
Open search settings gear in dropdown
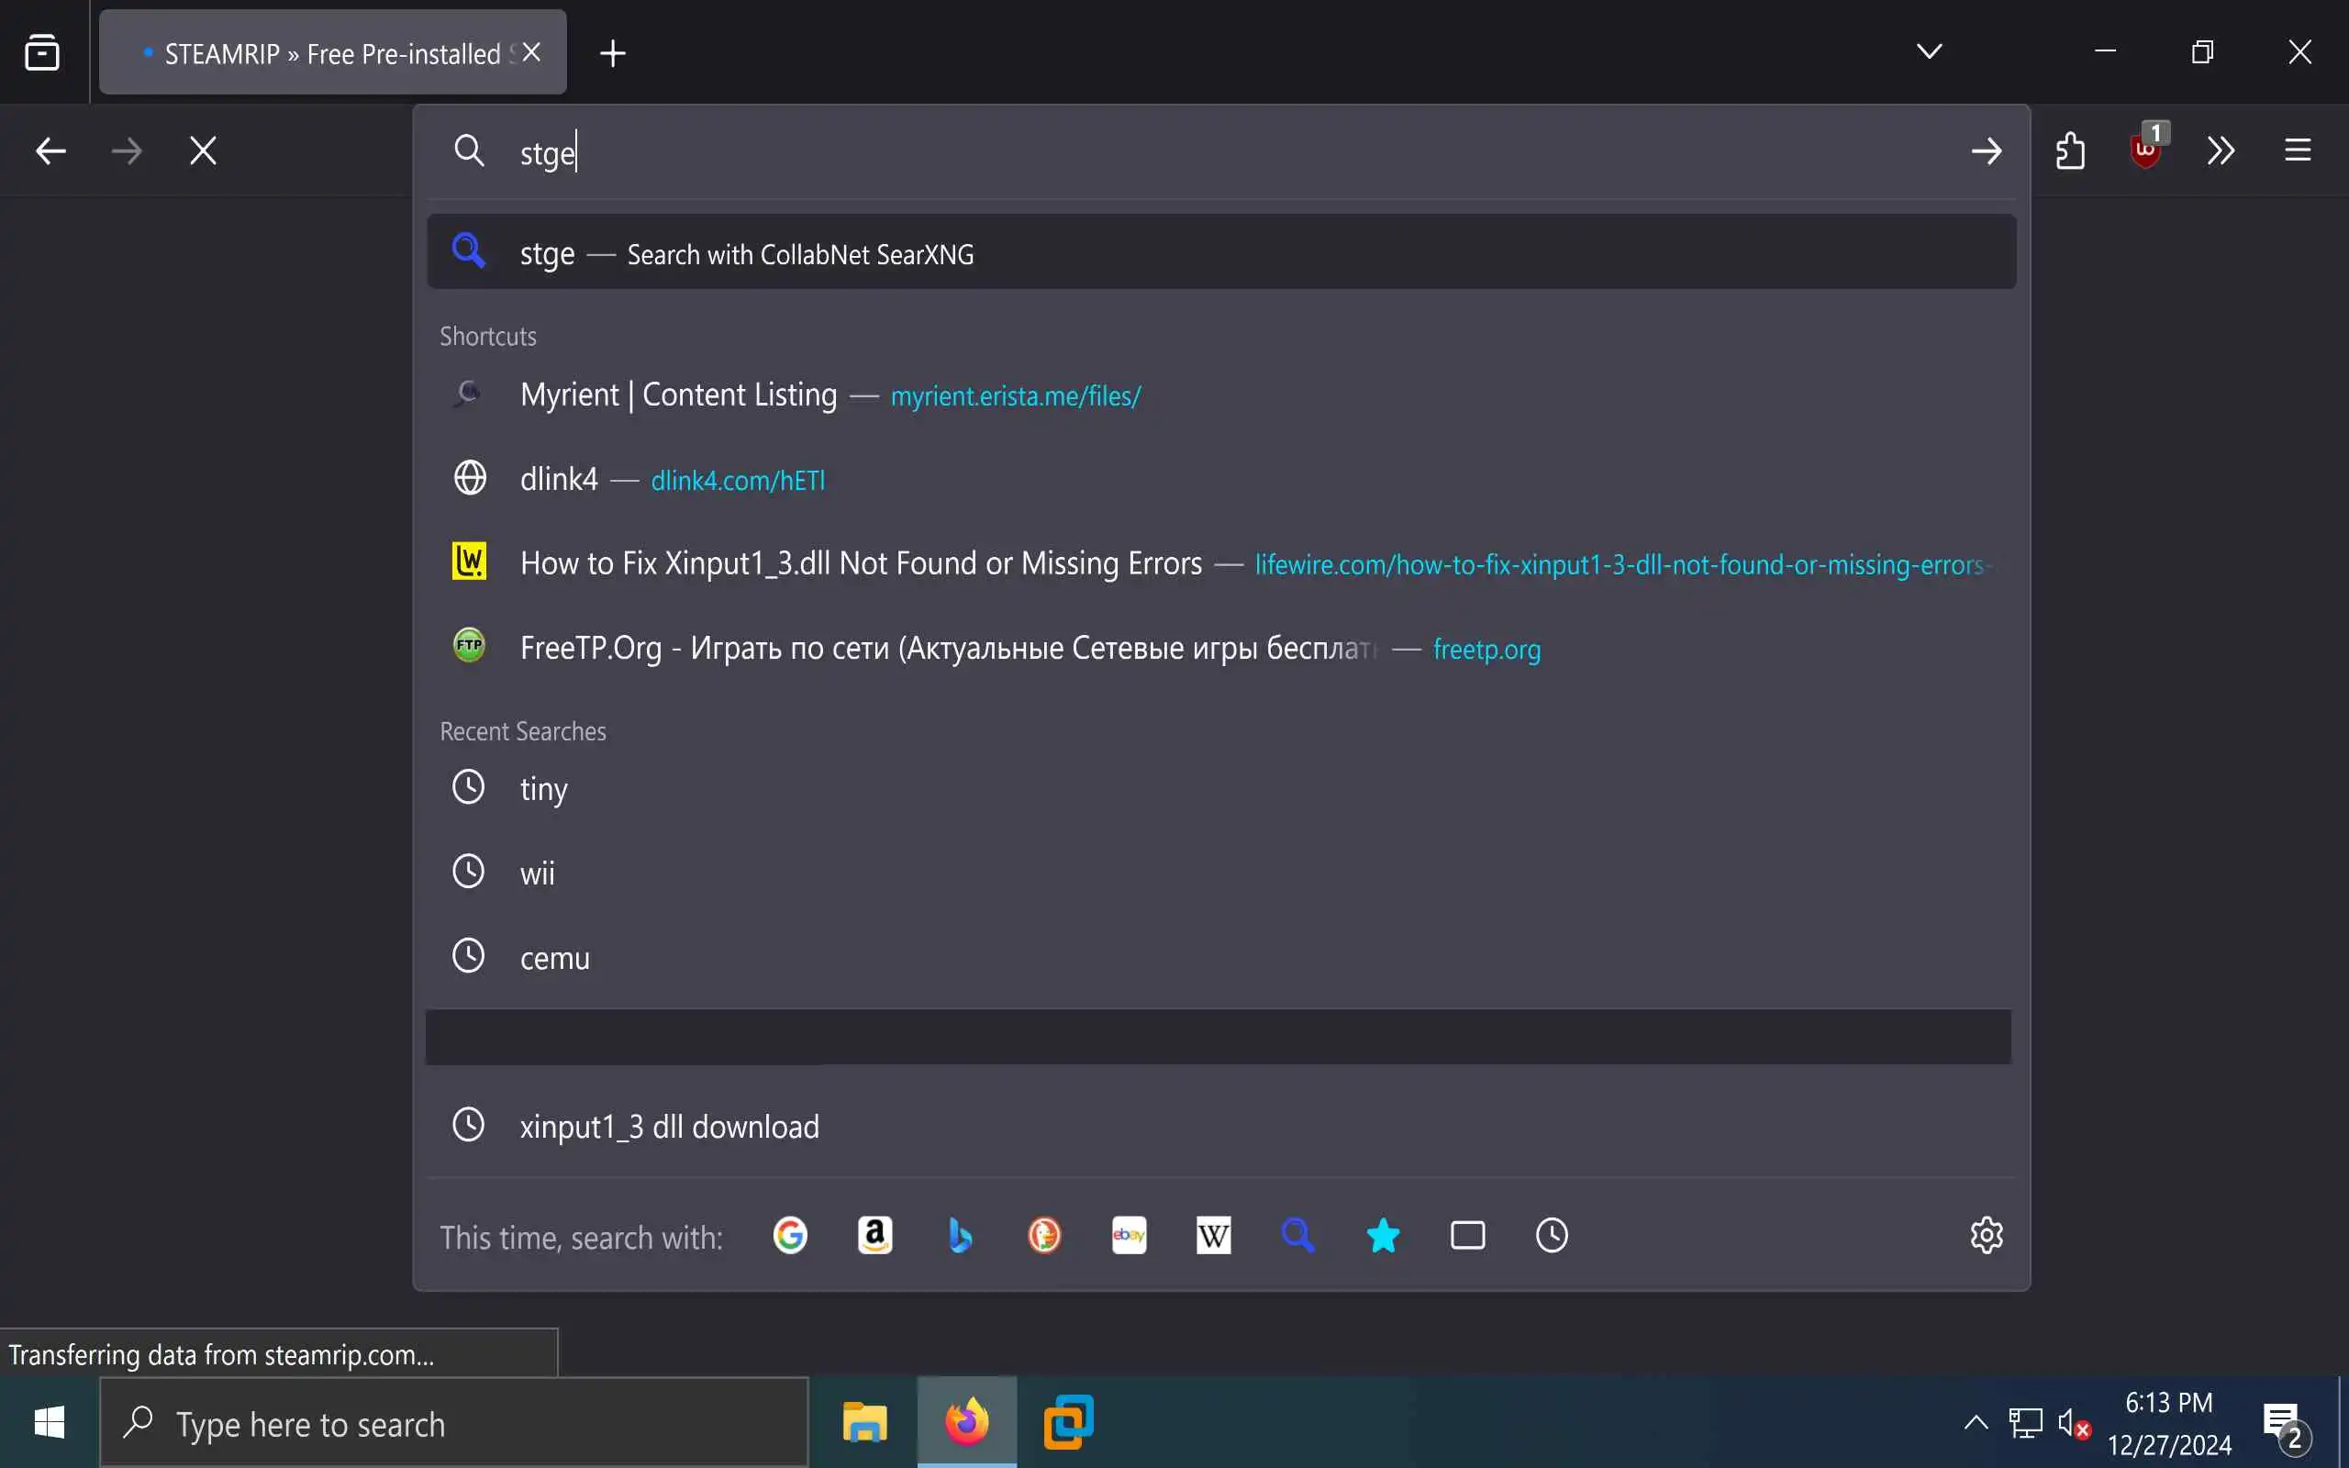[x=1986, y=1235]
